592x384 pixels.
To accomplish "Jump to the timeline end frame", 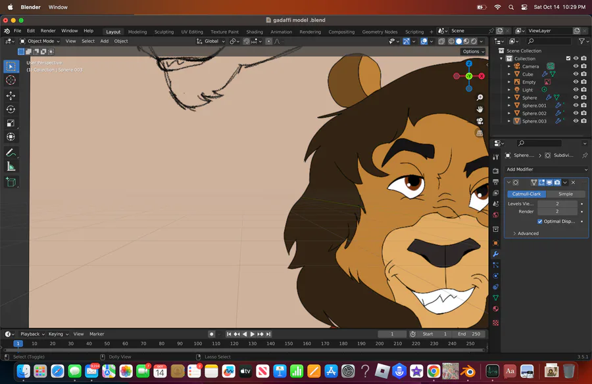I will [x=268, y=334].
